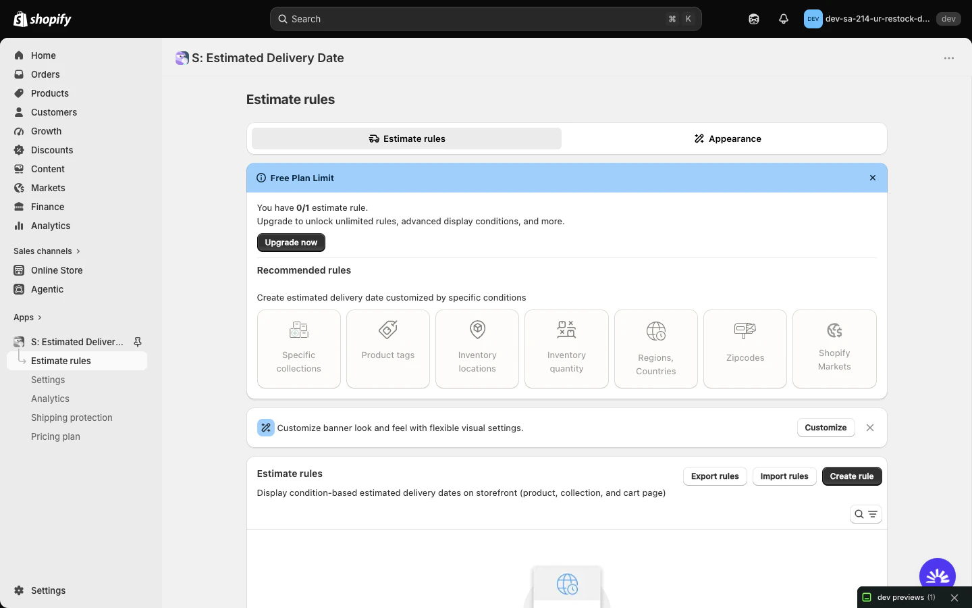Open the DEV store account avatar
972x608 pixels.
point(813,19)
